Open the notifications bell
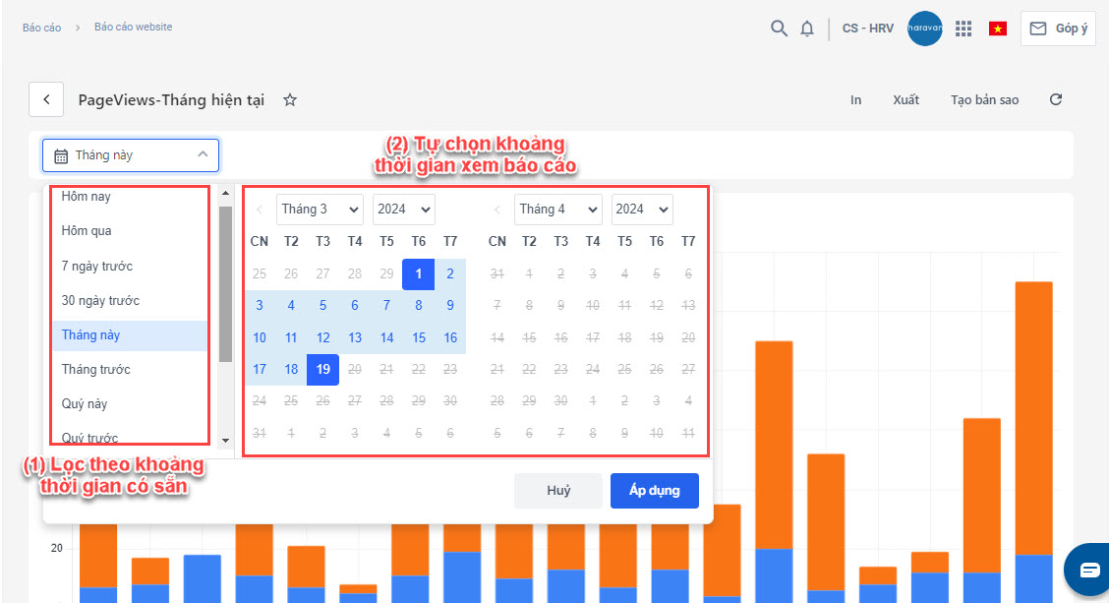Screen dimensions: 1109x603 (807, 29)
